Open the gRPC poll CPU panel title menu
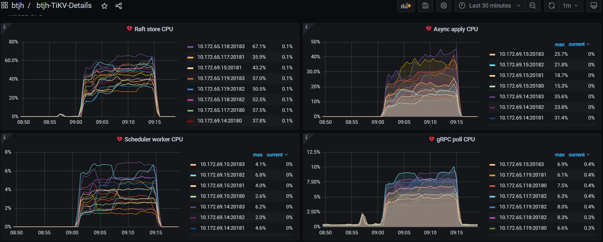This screenshot has width=603, height=242. click(455, 139)
